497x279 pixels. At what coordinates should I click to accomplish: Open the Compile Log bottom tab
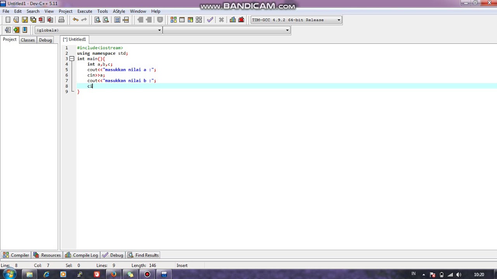pyautogui.click(x=82, y=255)
